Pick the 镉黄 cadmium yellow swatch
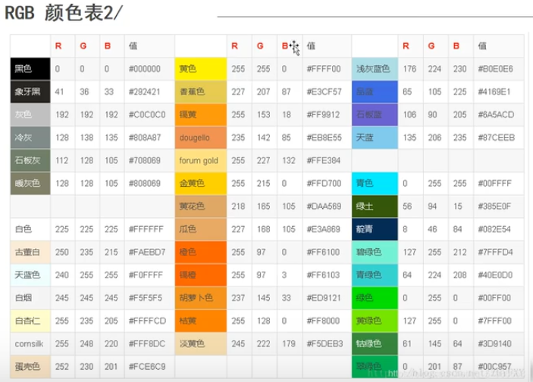Screen dimensions: 533x382 coord(201,115)
